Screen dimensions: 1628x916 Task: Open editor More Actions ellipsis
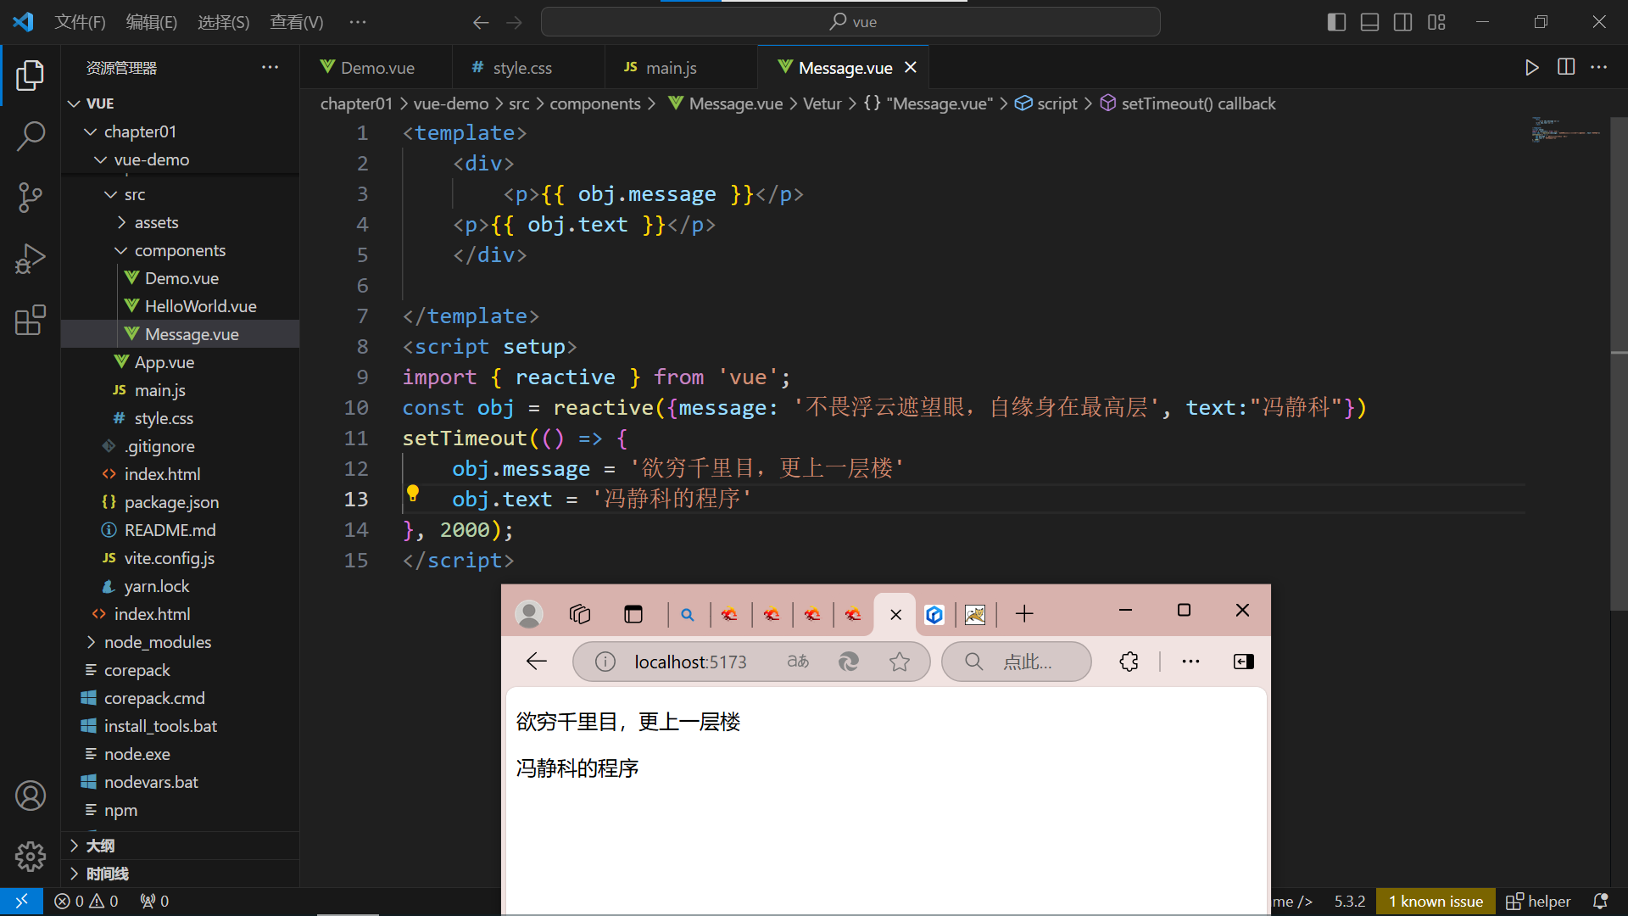point(1599,67)
